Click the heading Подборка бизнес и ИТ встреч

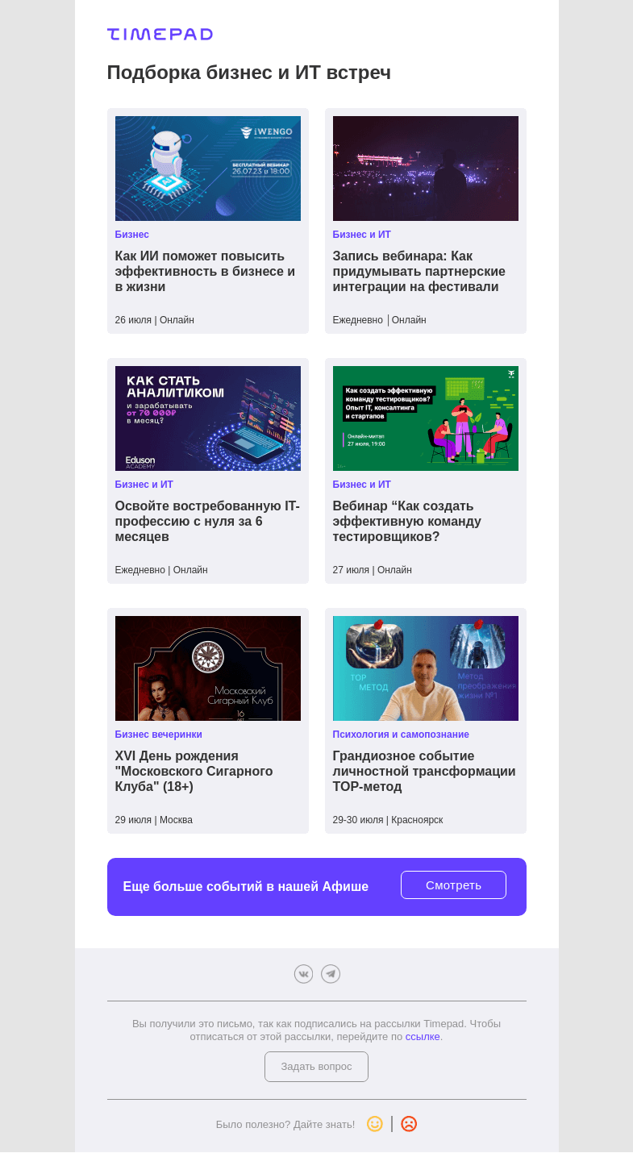click(x=249, y=73)
